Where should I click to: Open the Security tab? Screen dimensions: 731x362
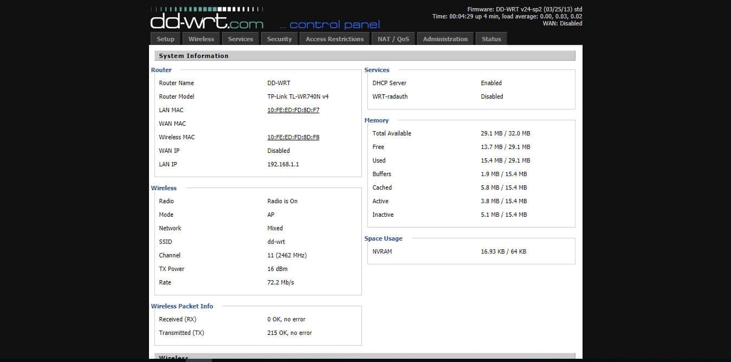[x=280, y=39]
